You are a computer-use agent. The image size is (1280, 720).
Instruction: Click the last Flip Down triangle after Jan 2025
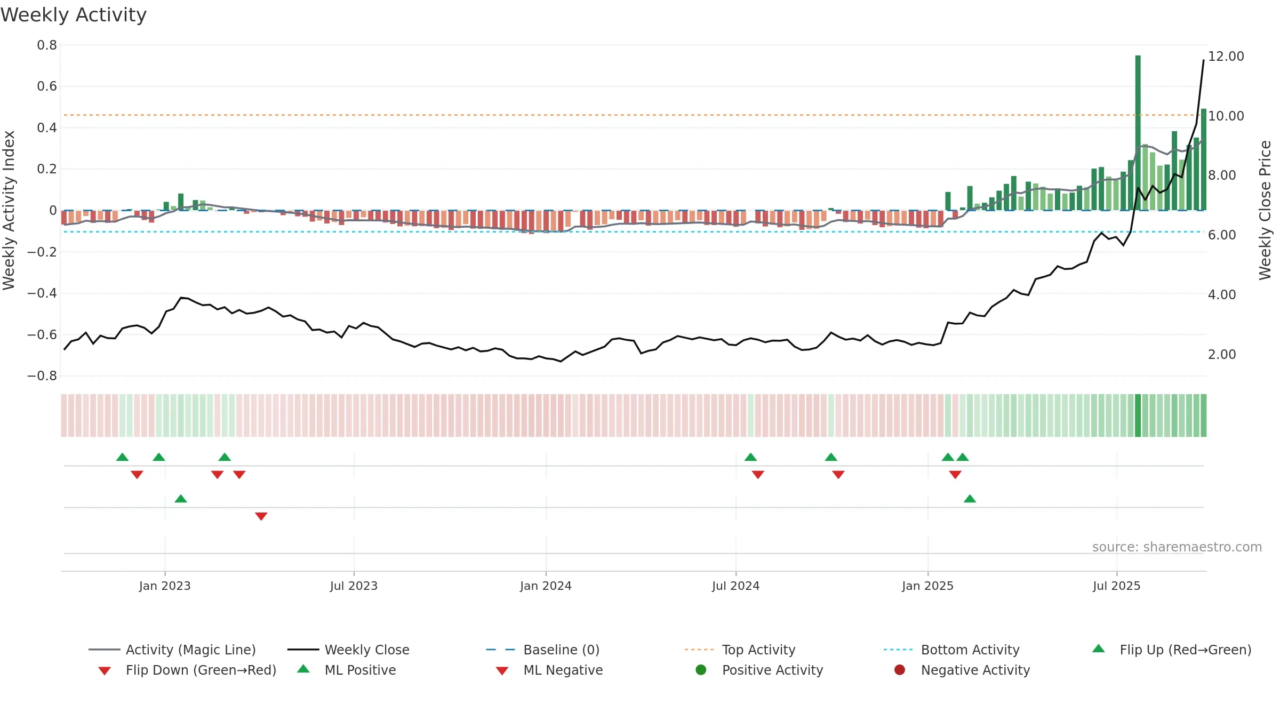pos(956,475)
